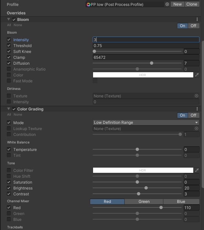Turn Color Grading Off with the Off button
The height and width of the screenshot is (230, 204).
[194, 115]
